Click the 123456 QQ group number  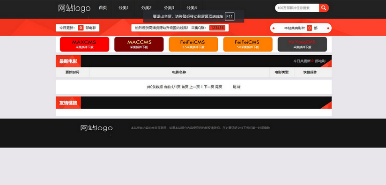click(217, 28)
